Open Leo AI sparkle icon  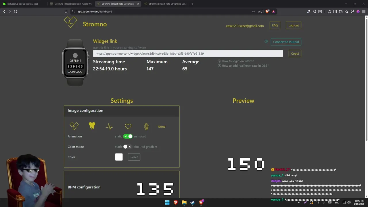click(x=346, y=11)
